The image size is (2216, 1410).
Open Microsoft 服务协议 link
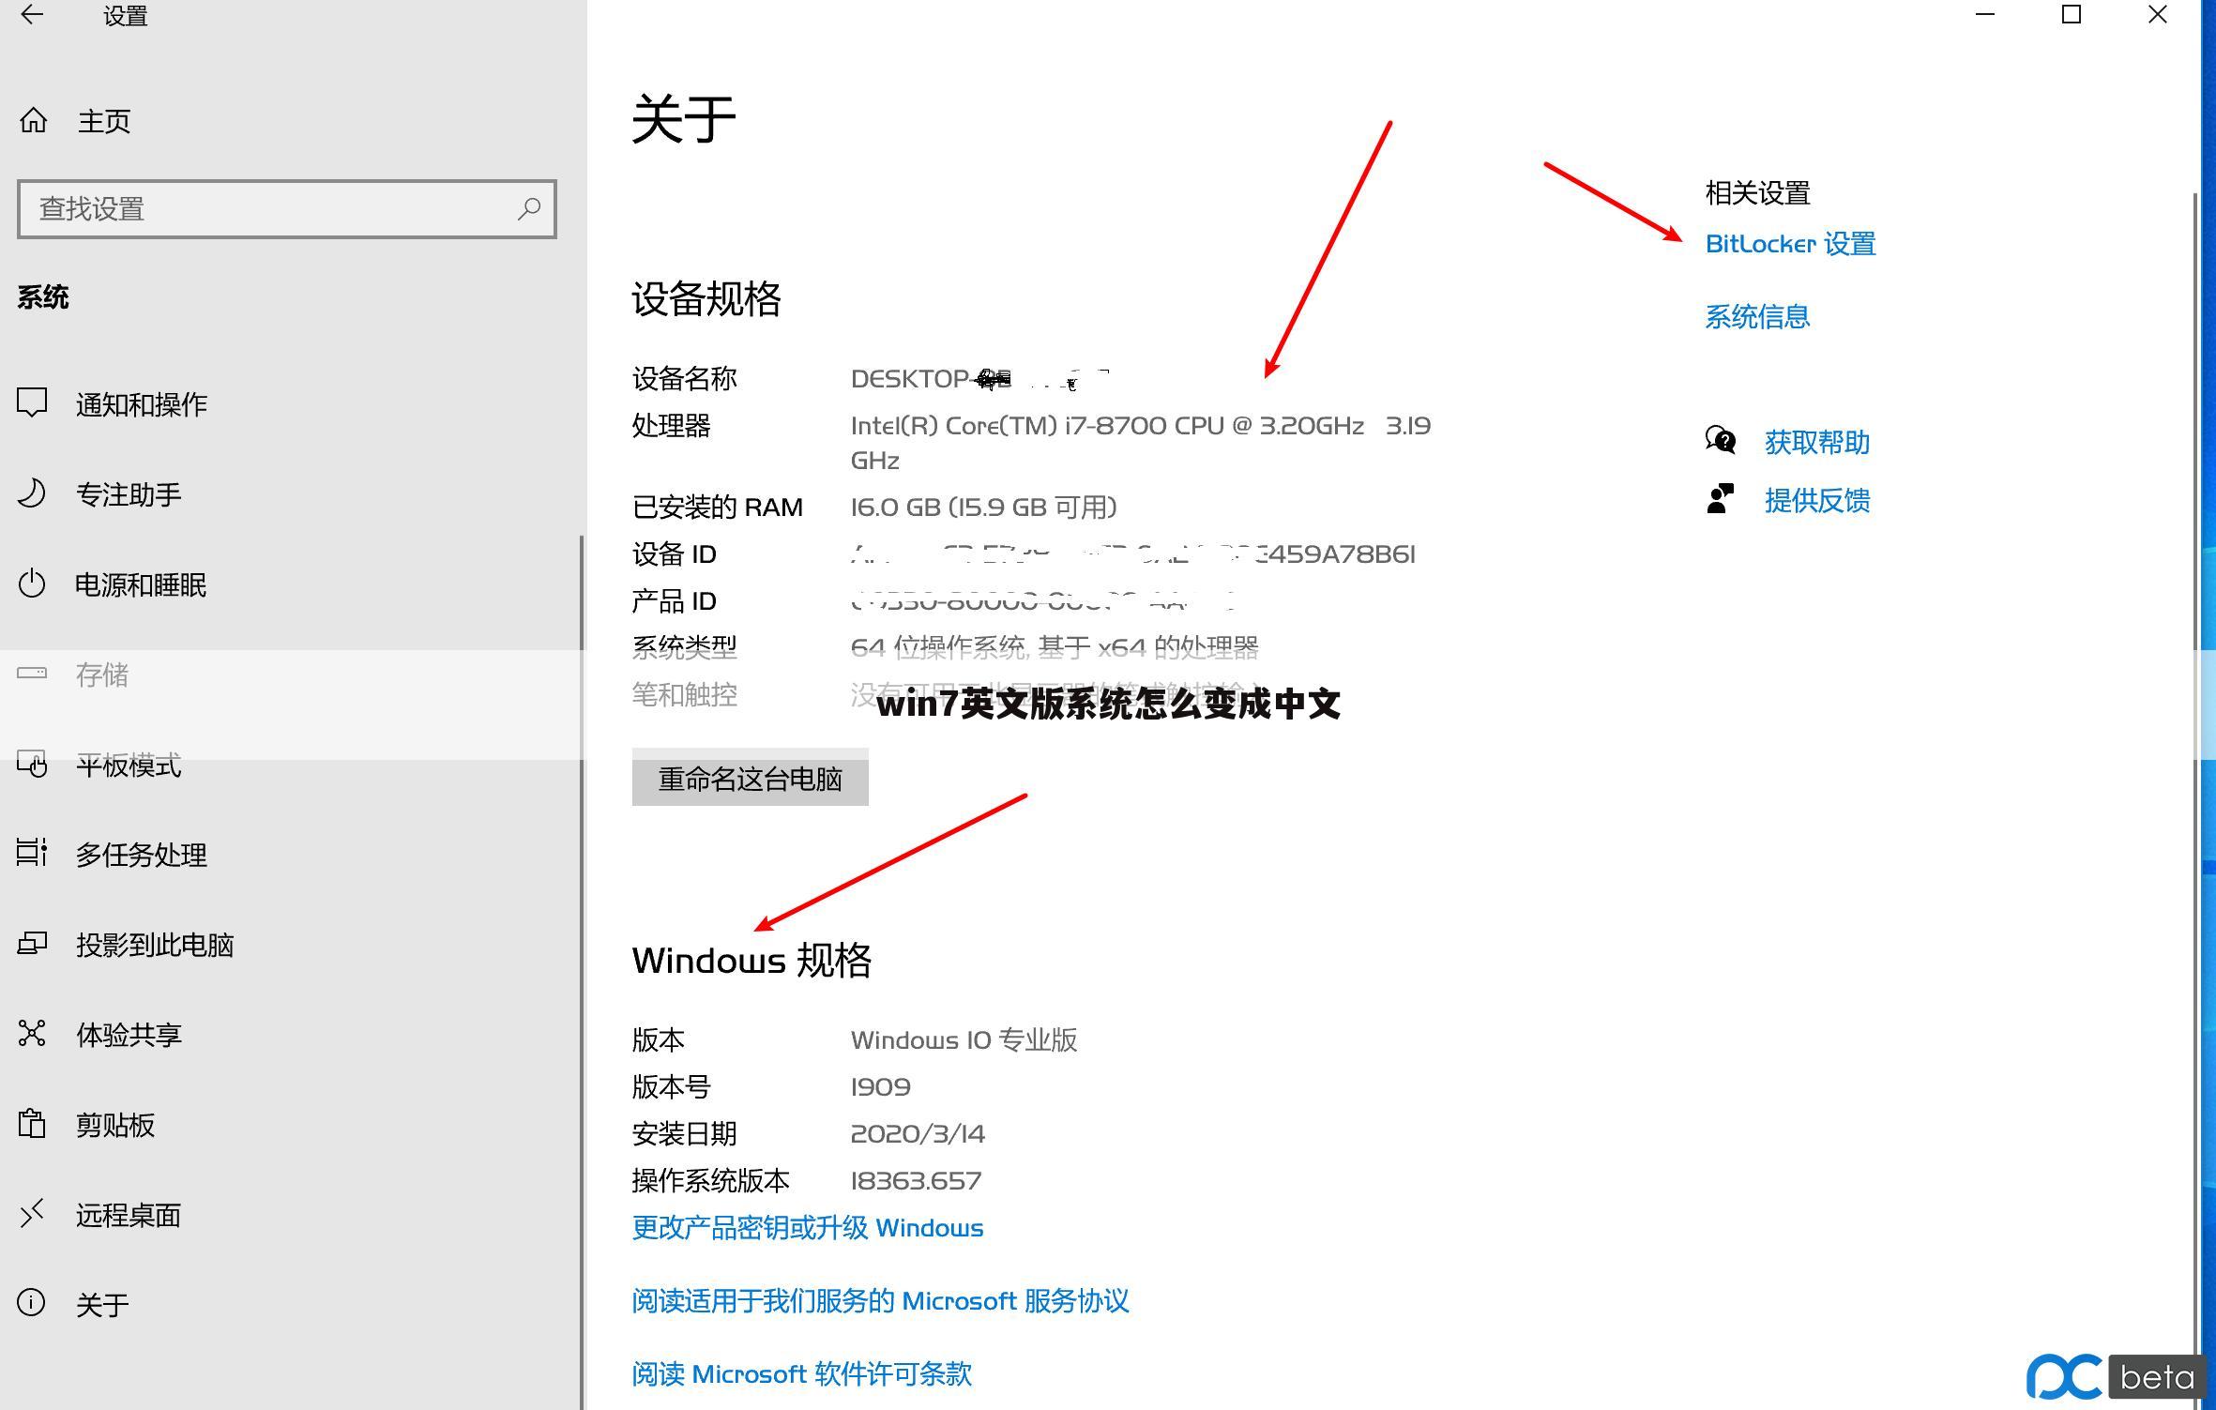click(x=880, y=1300)
